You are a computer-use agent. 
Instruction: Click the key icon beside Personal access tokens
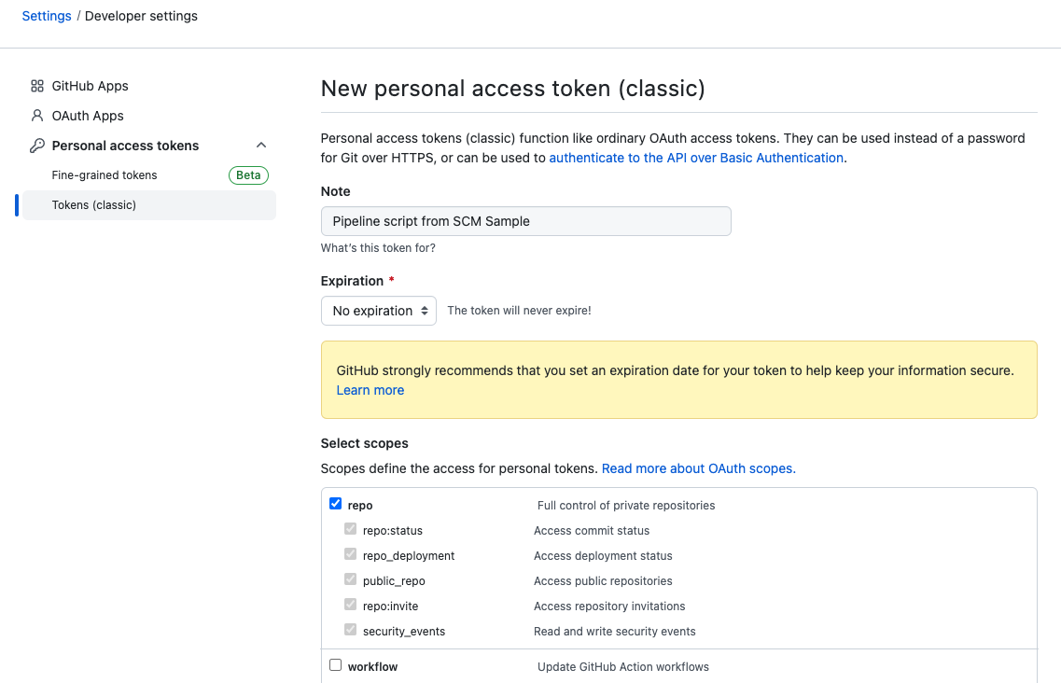coord(37,146)
